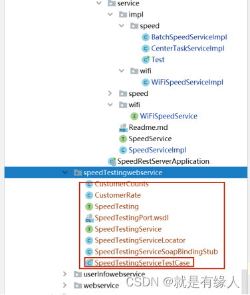Open WiFiSpeedServiceImpl class
This screenshot has height=295, width=250.
point(187,83)
